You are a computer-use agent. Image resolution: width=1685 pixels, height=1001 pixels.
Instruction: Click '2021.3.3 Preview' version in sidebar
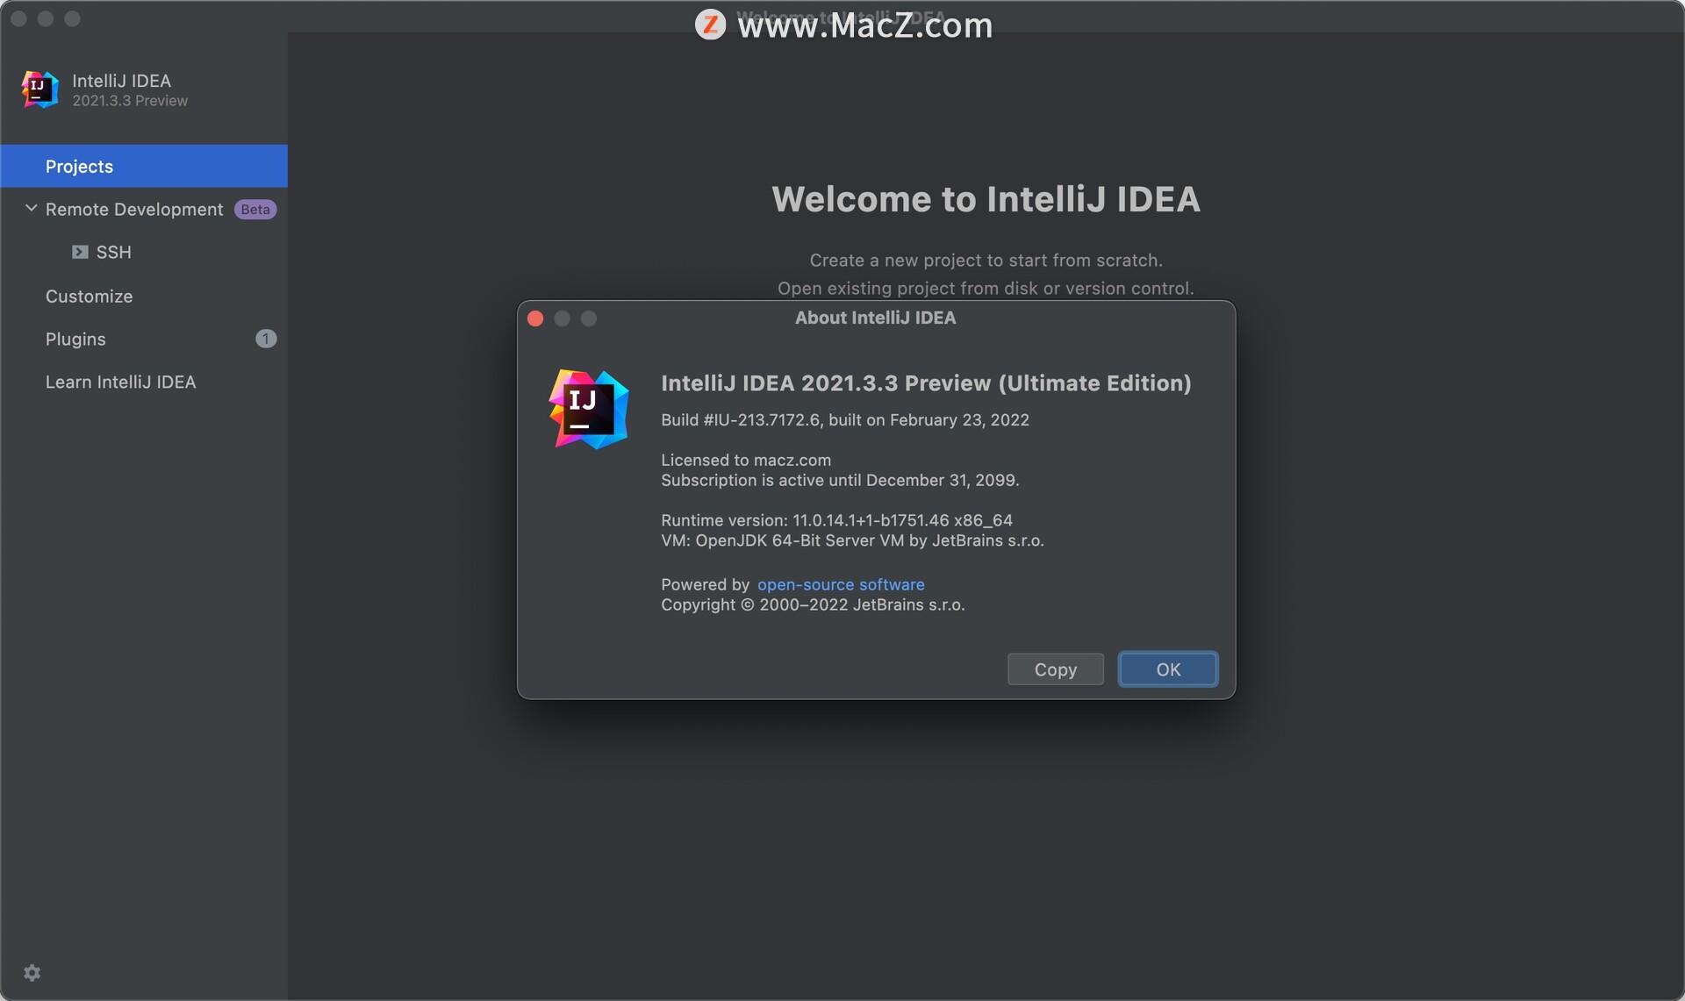pos(130,101)
